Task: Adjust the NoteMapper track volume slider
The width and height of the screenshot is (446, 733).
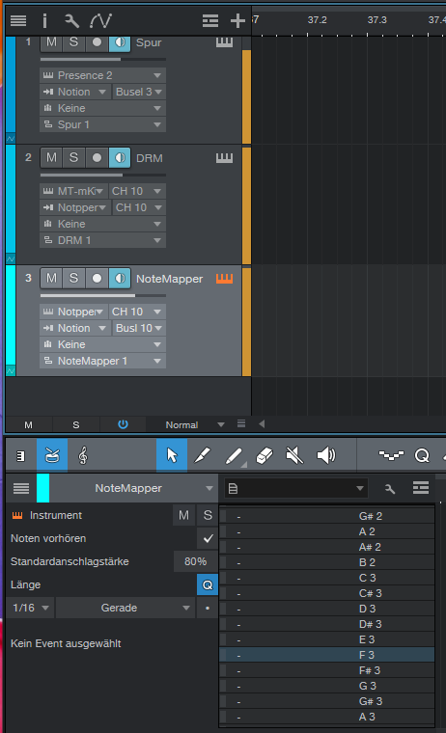Action: click(x=103, y=295)
